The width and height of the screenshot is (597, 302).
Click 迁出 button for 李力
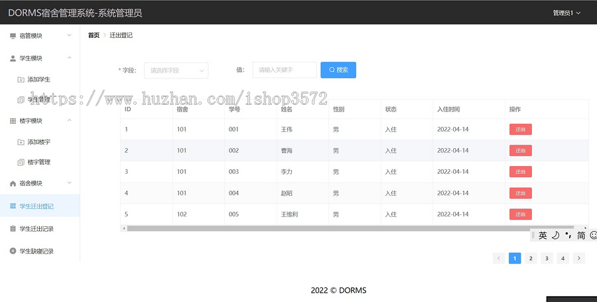(521, 172)
